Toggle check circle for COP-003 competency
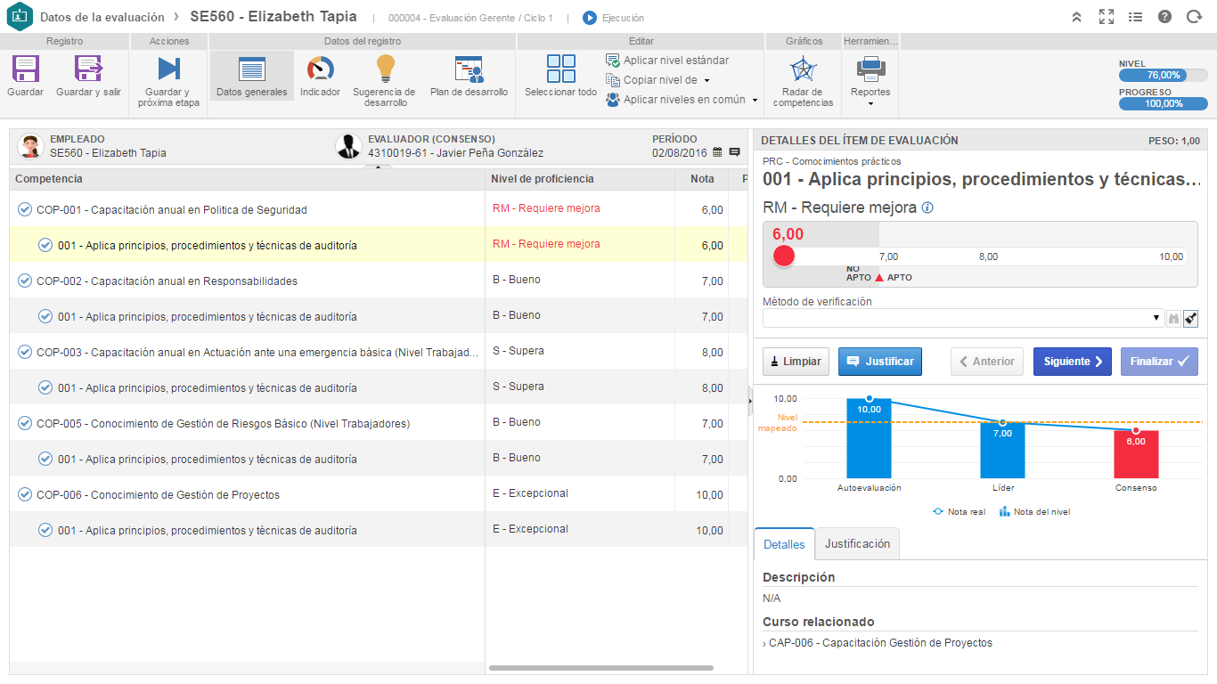Image resolution: width=1217 pixels, height=684 pixels. pyautogui.click(x=25, y=352)
